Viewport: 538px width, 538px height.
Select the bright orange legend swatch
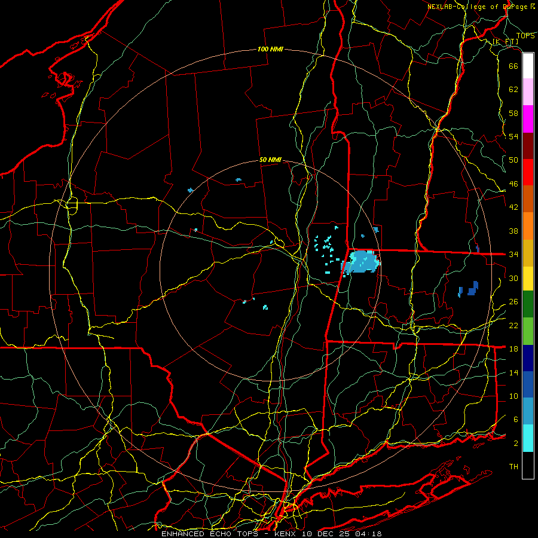click(528, 226)
